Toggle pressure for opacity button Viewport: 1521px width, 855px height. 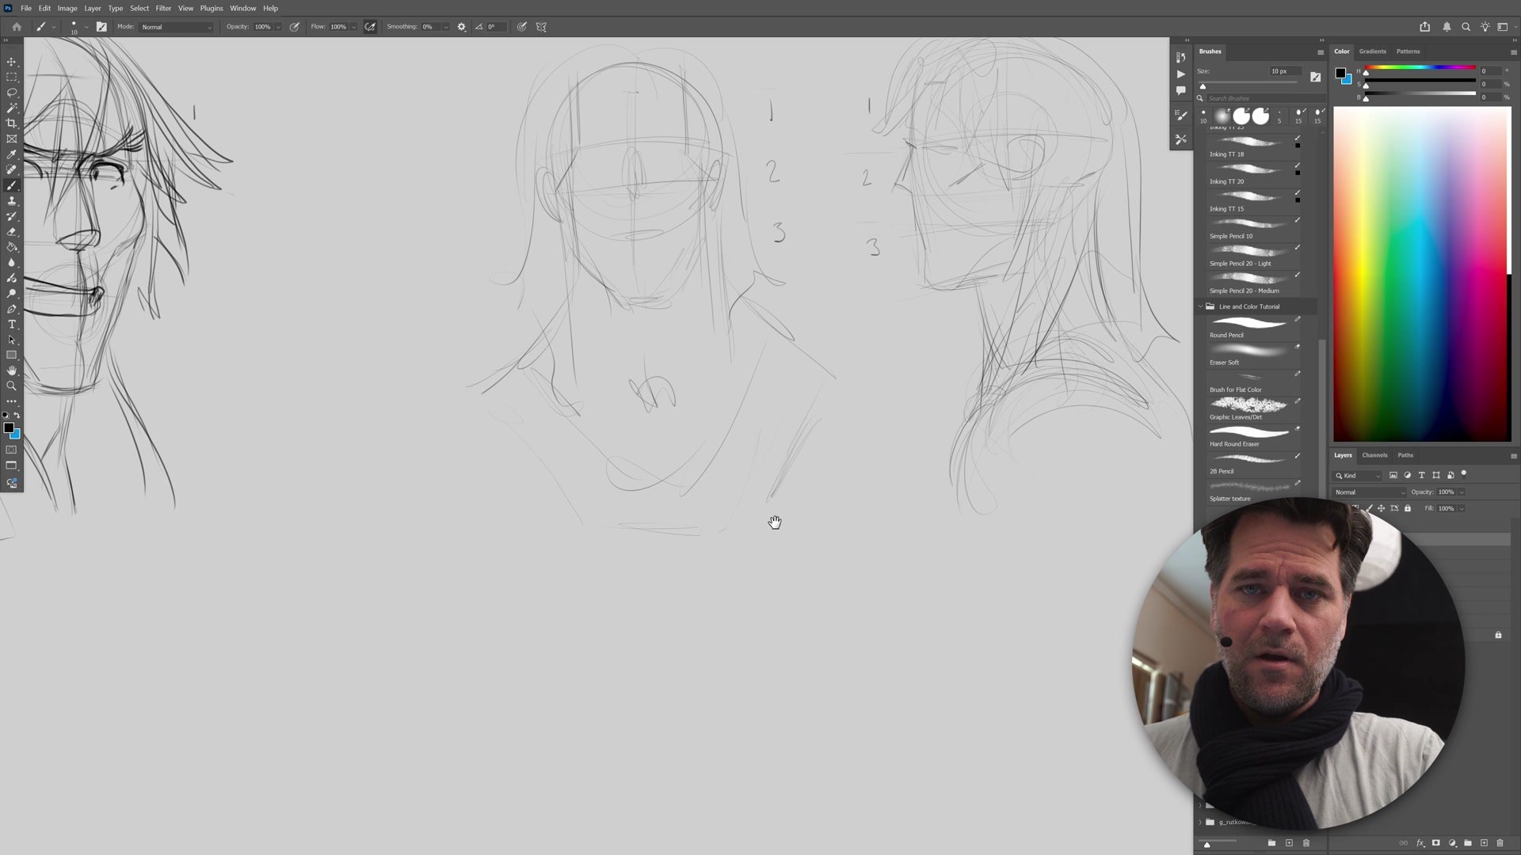pyautogui.click(x=294, y=27)
